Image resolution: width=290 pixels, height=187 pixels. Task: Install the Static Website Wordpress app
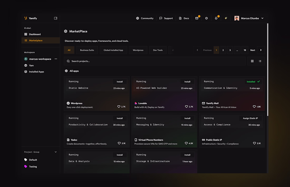tap(120, 82)
